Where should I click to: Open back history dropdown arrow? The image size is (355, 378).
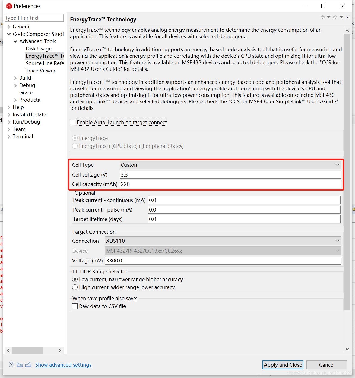coord(329,17)
